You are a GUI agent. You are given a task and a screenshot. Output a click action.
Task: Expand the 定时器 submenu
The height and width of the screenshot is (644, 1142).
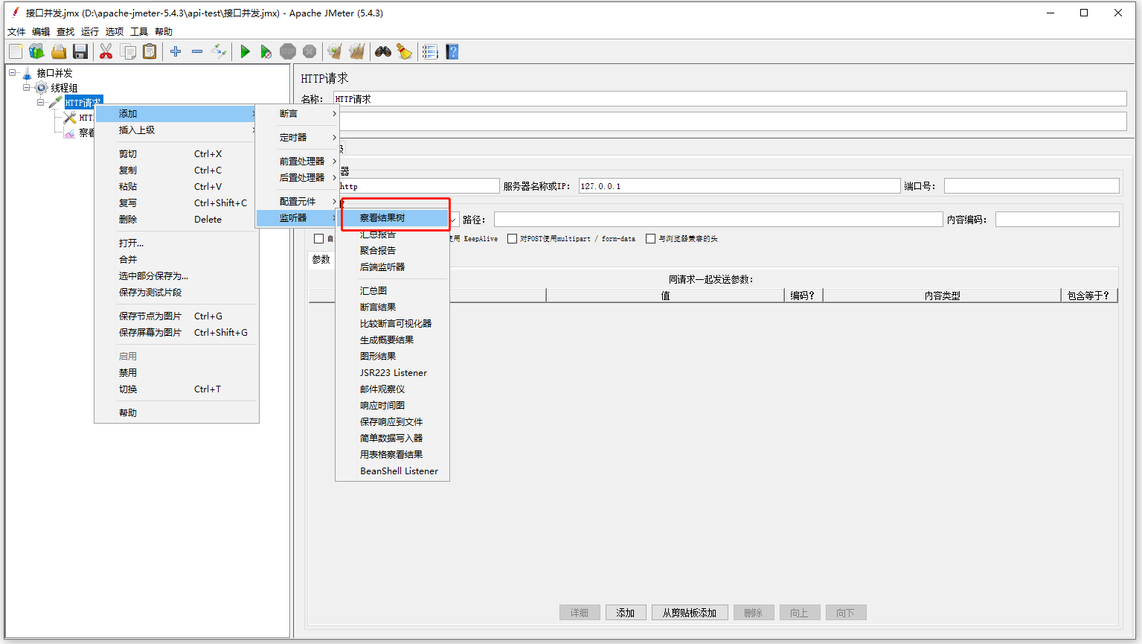298,137
